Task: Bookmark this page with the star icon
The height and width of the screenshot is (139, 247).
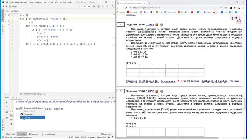Action: (225, 8)
